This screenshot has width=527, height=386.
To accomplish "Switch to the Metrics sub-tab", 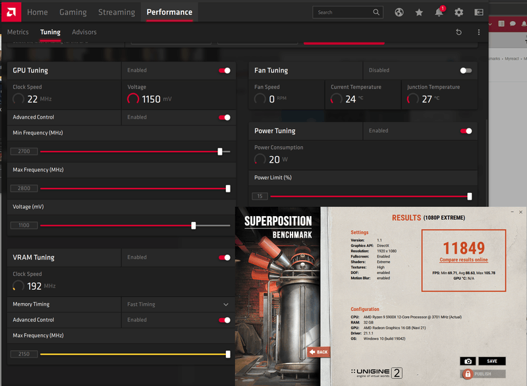I will tap(18, 32).
